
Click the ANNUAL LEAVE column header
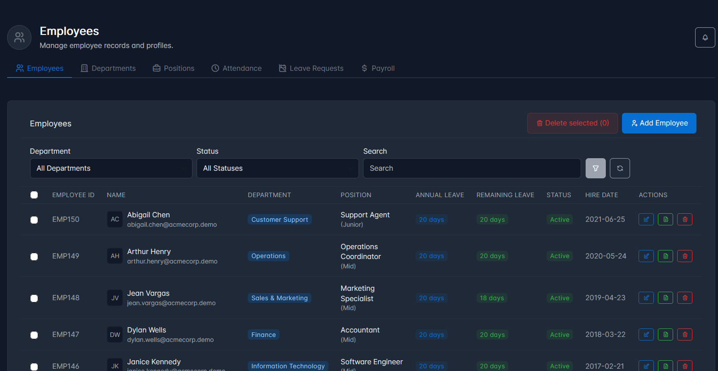pos(440,195)
